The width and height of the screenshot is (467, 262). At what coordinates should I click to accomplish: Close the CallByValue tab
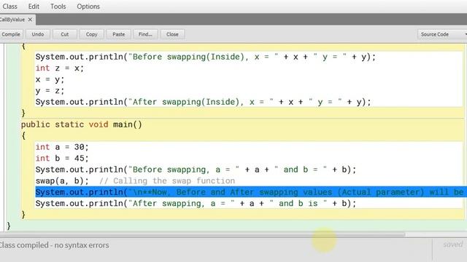(x=30, y=20)
